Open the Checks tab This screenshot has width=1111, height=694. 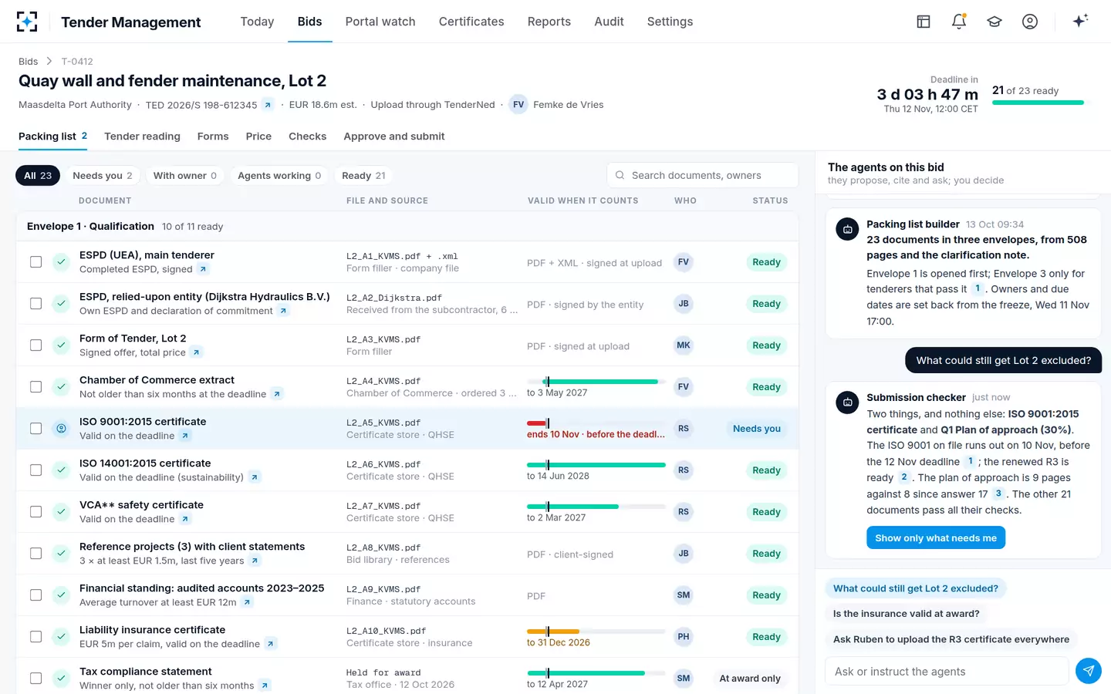pos(307,136)
